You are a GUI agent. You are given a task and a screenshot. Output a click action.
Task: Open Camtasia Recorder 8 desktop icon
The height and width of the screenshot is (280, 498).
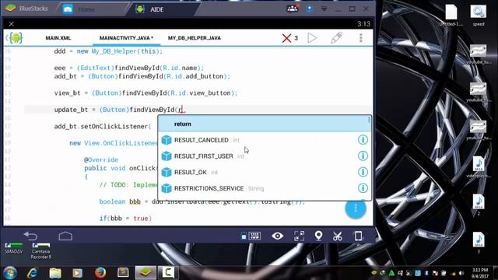pos(41,251)
